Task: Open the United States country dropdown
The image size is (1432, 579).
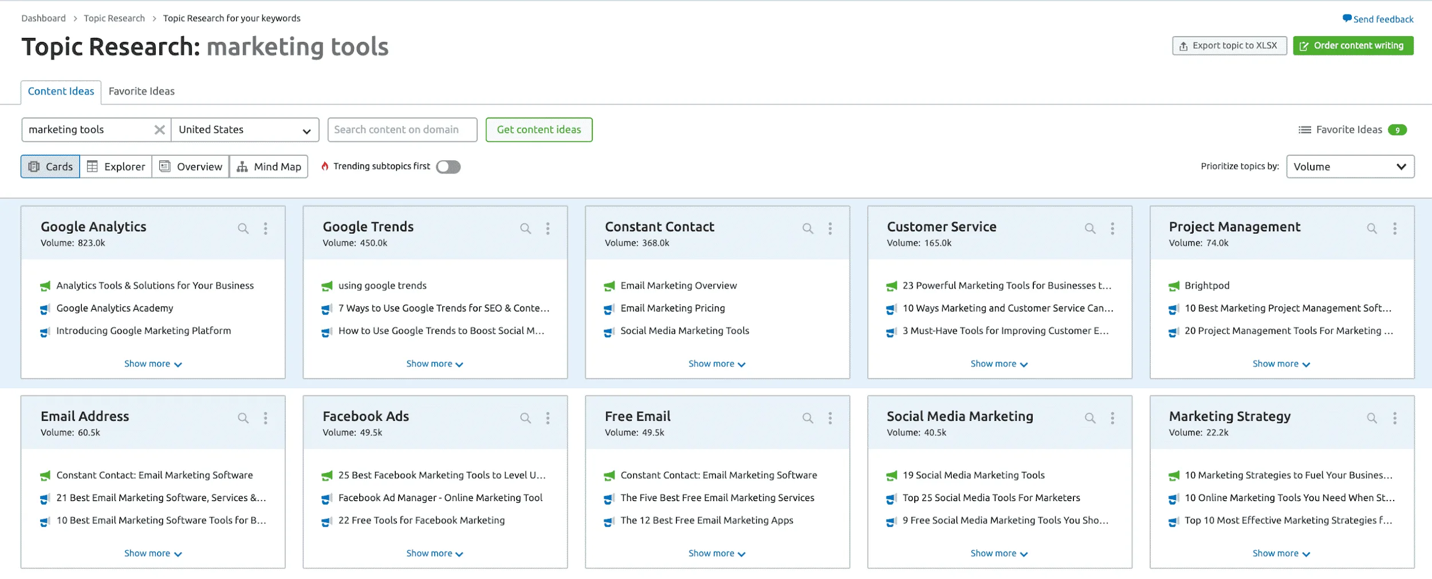Action: (x=245, y=130)
